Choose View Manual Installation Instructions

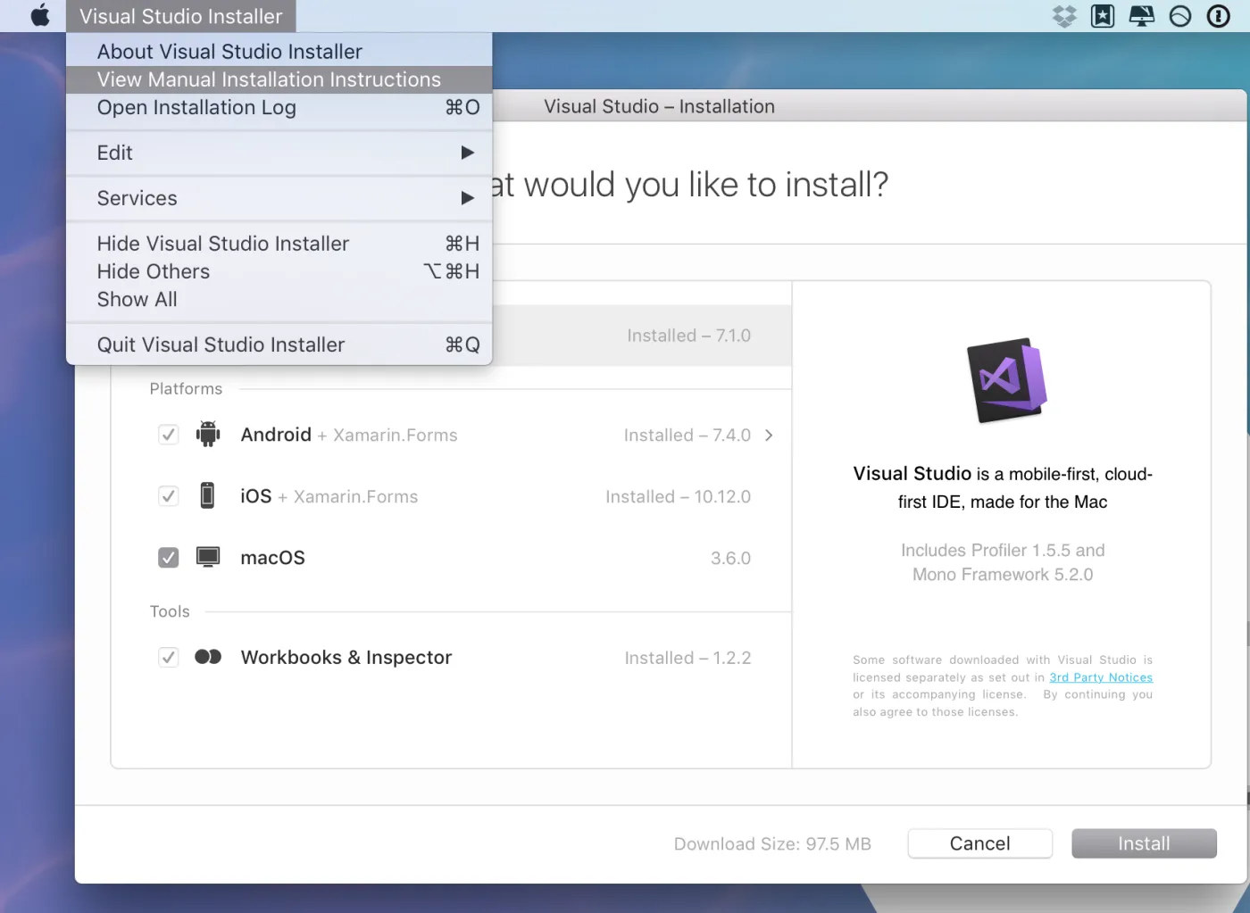point(279,79)
